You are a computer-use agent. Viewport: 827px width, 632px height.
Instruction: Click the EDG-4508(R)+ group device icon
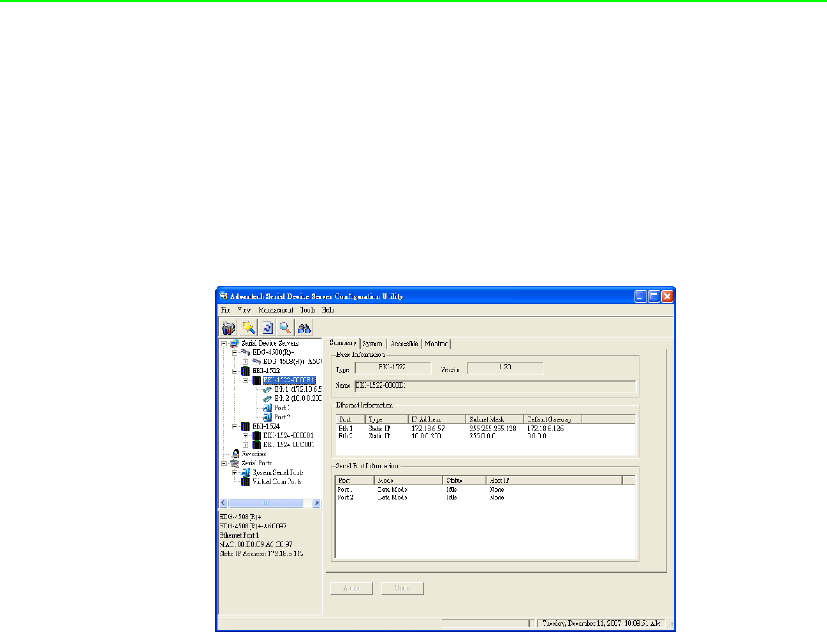[x=246, y=352]
